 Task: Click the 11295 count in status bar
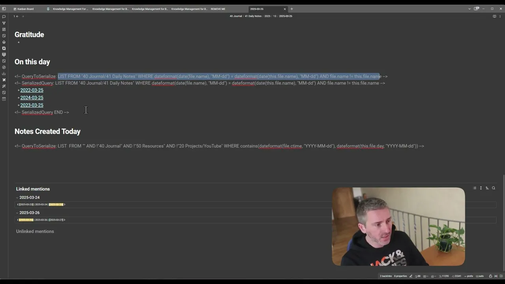click(x=444, y=276)
